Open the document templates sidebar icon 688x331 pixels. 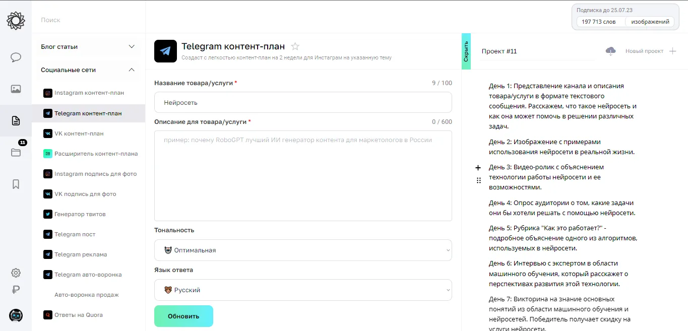(x=16, y=120)
